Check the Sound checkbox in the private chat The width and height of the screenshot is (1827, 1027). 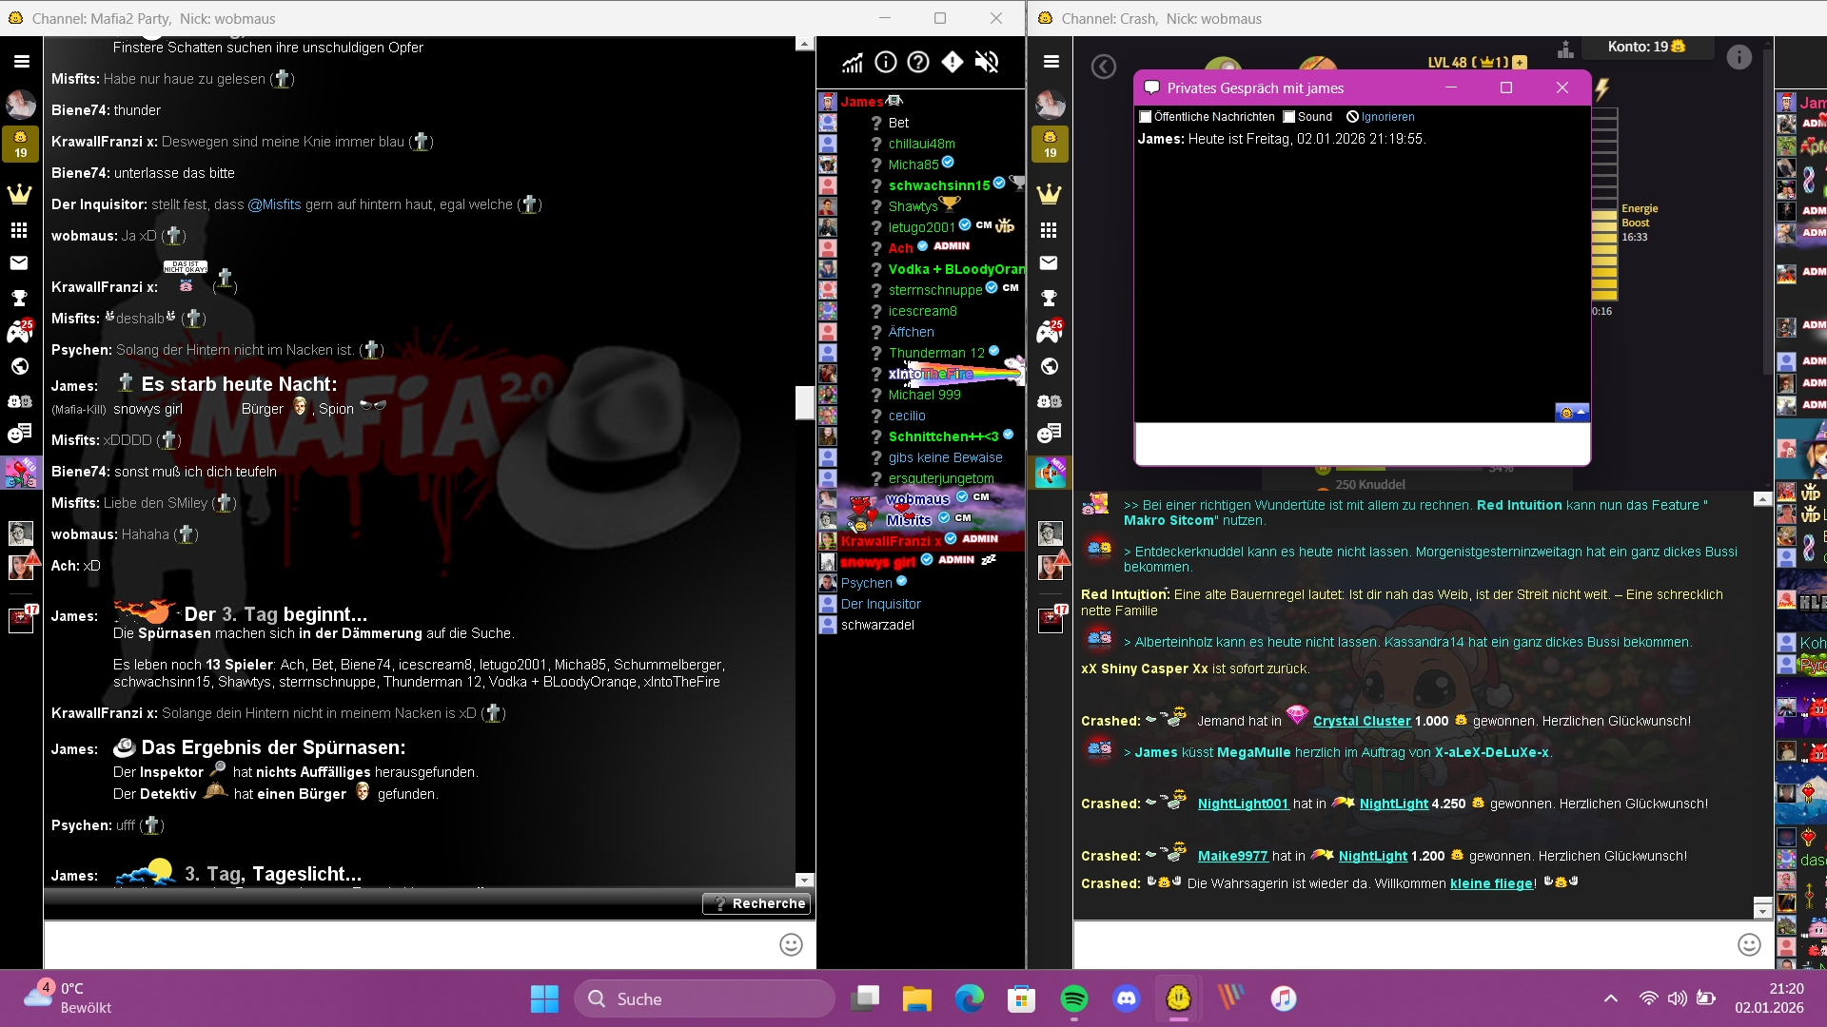click(1289, 117)
